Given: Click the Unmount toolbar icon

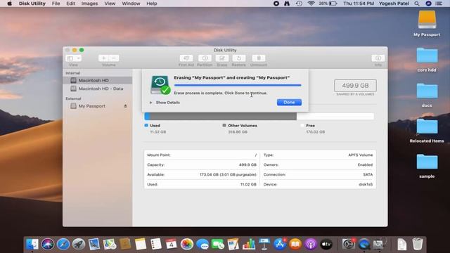Looking at the screenshot, I should (x=259, y=58).
